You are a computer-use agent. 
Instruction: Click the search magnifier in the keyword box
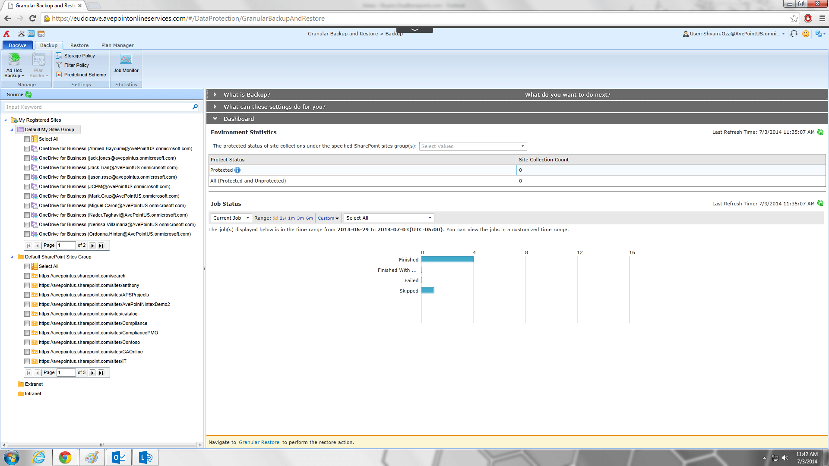(x=195, y=107)
